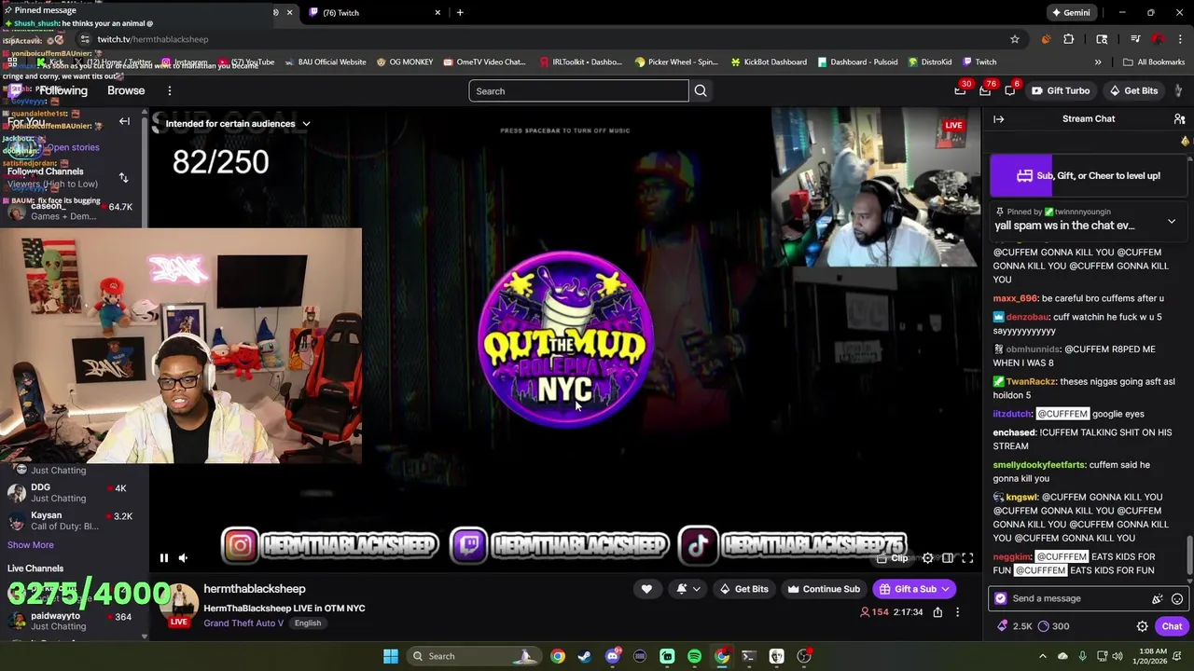This screenshot has width=1194, height=671.
Task: Sort followed channels by viewers icon
Action: point(123,177)
